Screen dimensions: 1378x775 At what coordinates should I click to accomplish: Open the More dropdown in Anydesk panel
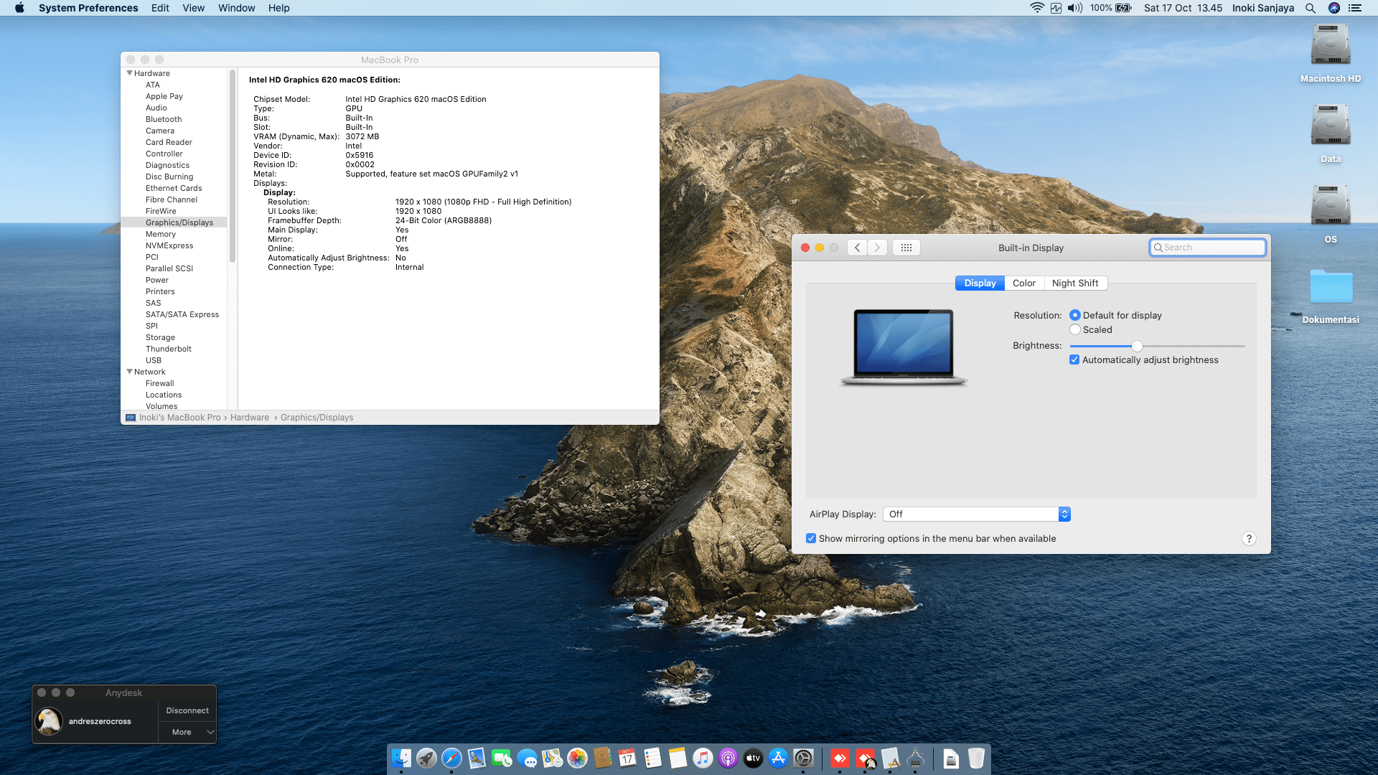(187, 732)
